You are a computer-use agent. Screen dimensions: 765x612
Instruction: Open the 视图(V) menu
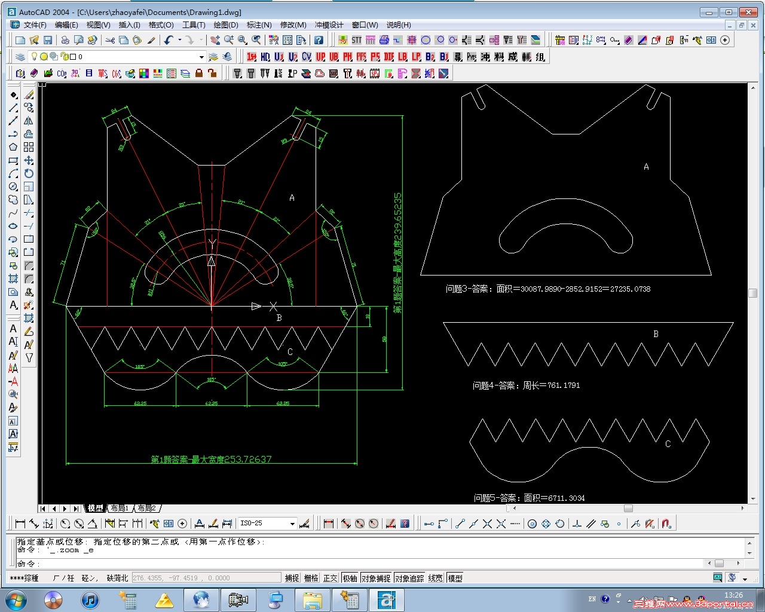(98, 25)
